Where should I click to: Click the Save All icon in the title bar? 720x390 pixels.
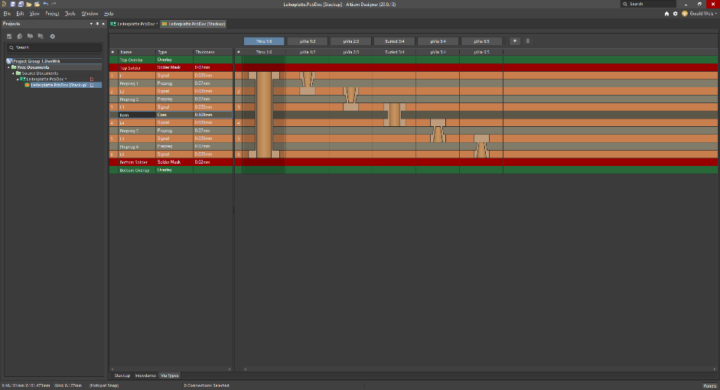click(x=21, y=4)
